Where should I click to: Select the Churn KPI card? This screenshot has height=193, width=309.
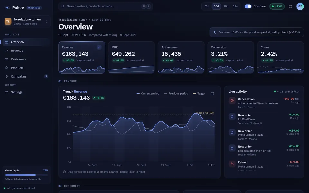click(x=280, y=58)
